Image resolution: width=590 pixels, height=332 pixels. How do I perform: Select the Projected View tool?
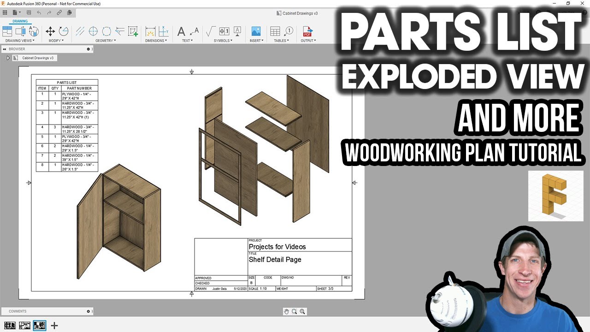tap(21, 31)
